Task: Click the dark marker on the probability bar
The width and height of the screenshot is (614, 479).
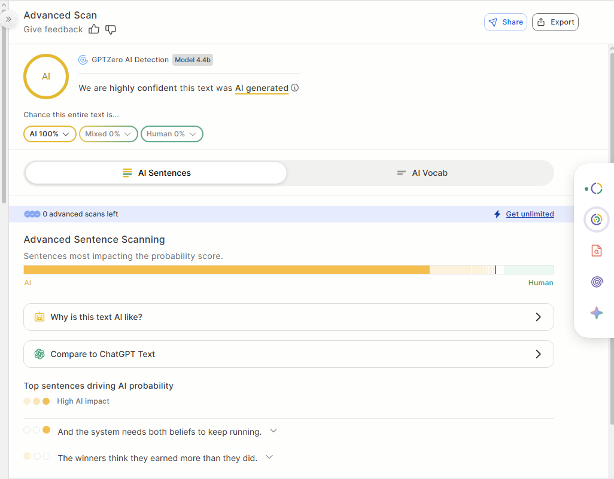Action: point(496,270)
